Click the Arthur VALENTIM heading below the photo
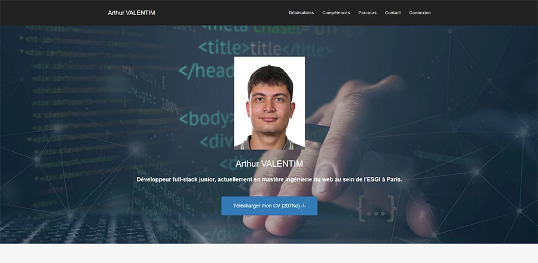The height and width of the screenshot is (263, 538). coord(269,164)
